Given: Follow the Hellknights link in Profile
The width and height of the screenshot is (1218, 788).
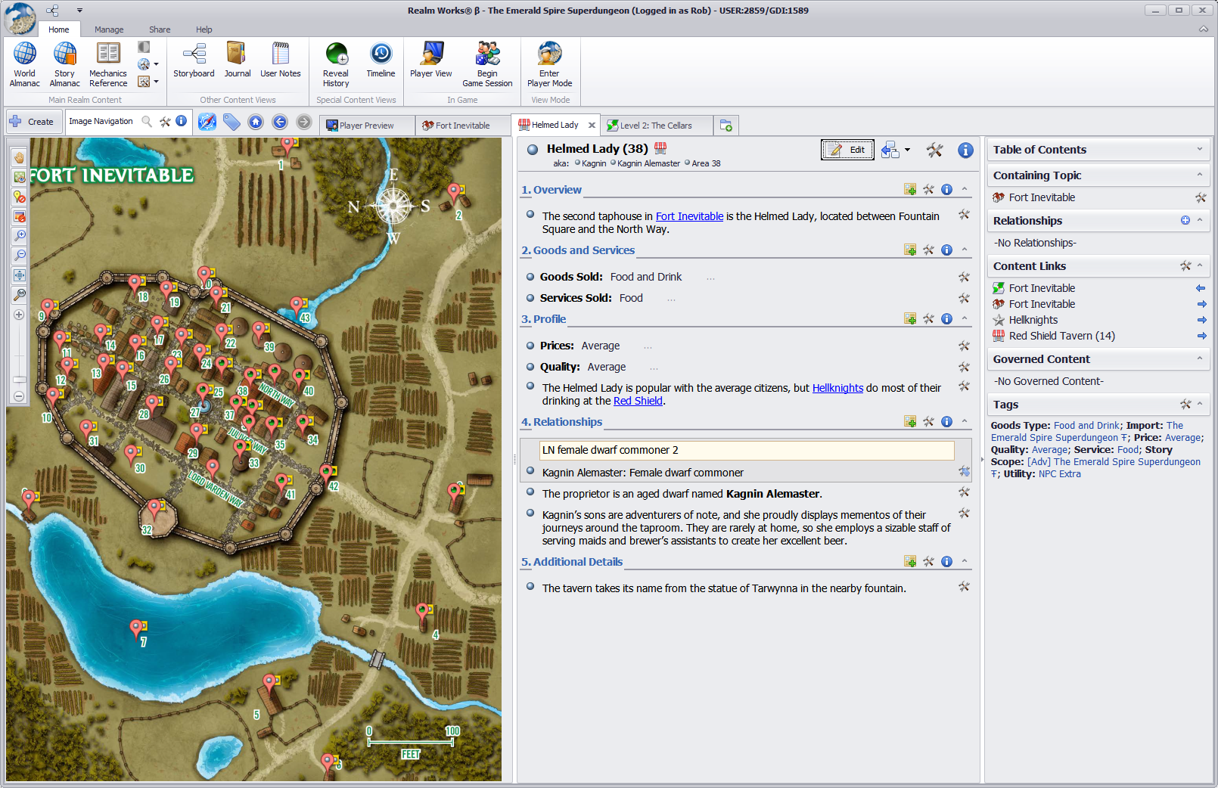Looking at the screenshot, I should pyautogui.click(x=837, y=388).
